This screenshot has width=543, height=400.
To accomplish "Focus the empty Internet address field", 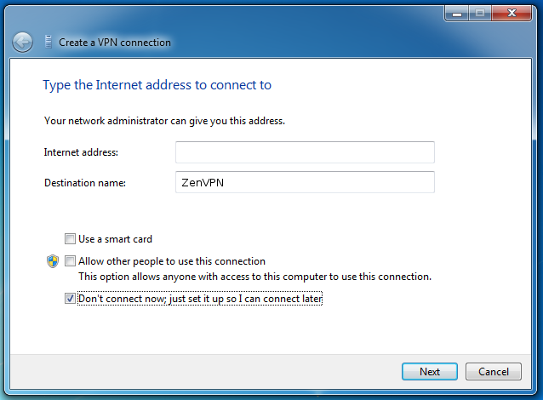I will point(305,152).
